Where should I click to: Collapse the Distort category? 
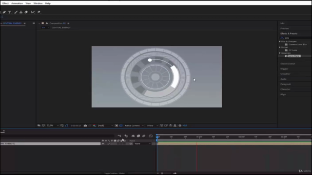tap(280, 47)
